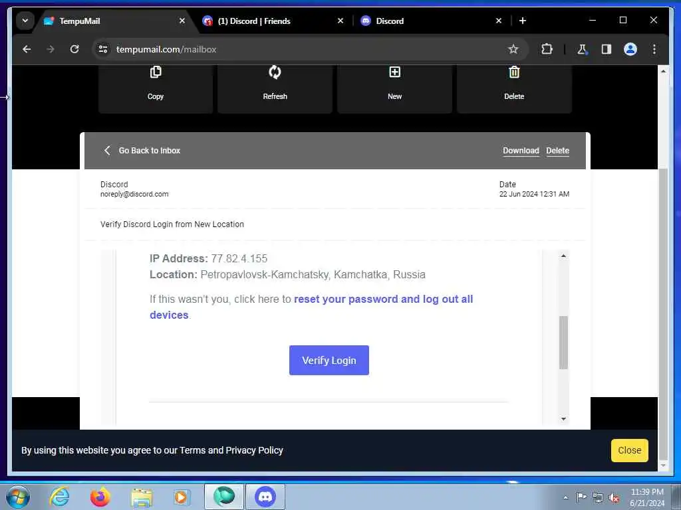
Task: Select the Petropavlovsk-Kamchatsky location text
Action: 313,274
